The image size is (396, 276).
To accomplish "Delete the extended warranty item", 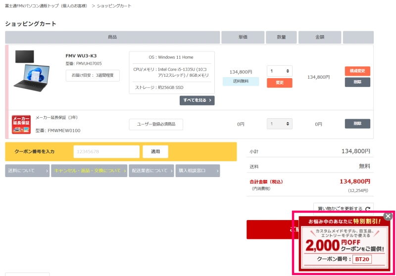I will tap(357, 124).
